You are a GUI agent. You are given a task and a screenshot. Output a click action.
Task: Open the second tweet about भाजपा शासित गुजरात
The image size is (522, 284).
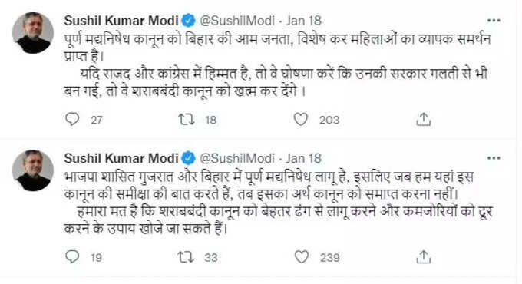coord(278,203)
